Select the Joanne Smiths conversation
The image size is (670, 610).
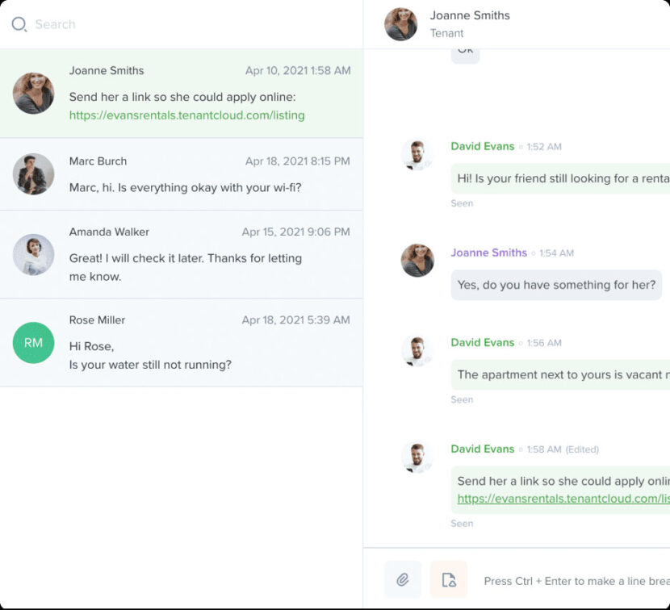[182, 93]
